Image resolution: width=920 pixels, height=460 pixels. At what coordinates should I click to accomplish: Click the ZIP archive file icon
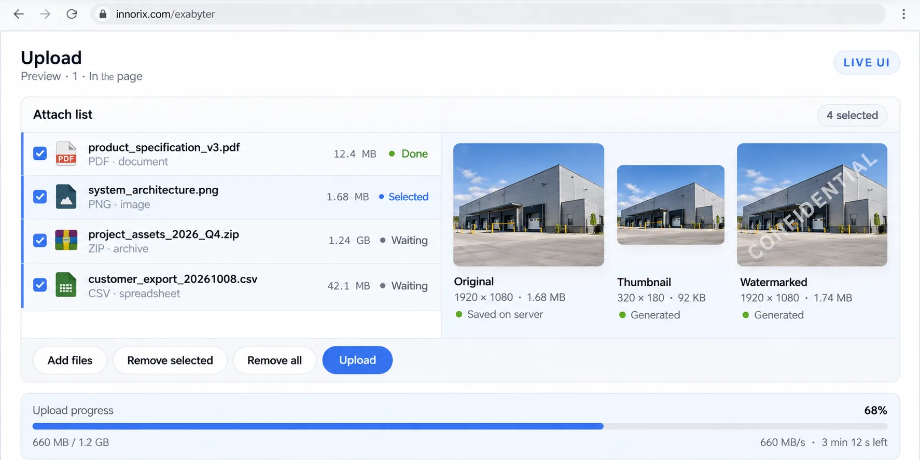point(66,240)
